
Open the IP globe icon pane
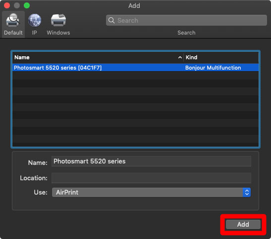tap(35, 20)
